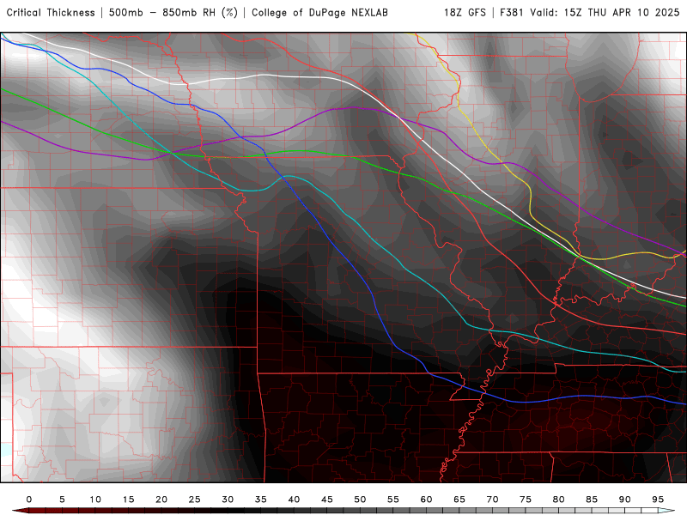The width and height of the screenshot is (687, 515).
Task: Click the "50" value on the RH scale
Action: [x=360, y=500]
